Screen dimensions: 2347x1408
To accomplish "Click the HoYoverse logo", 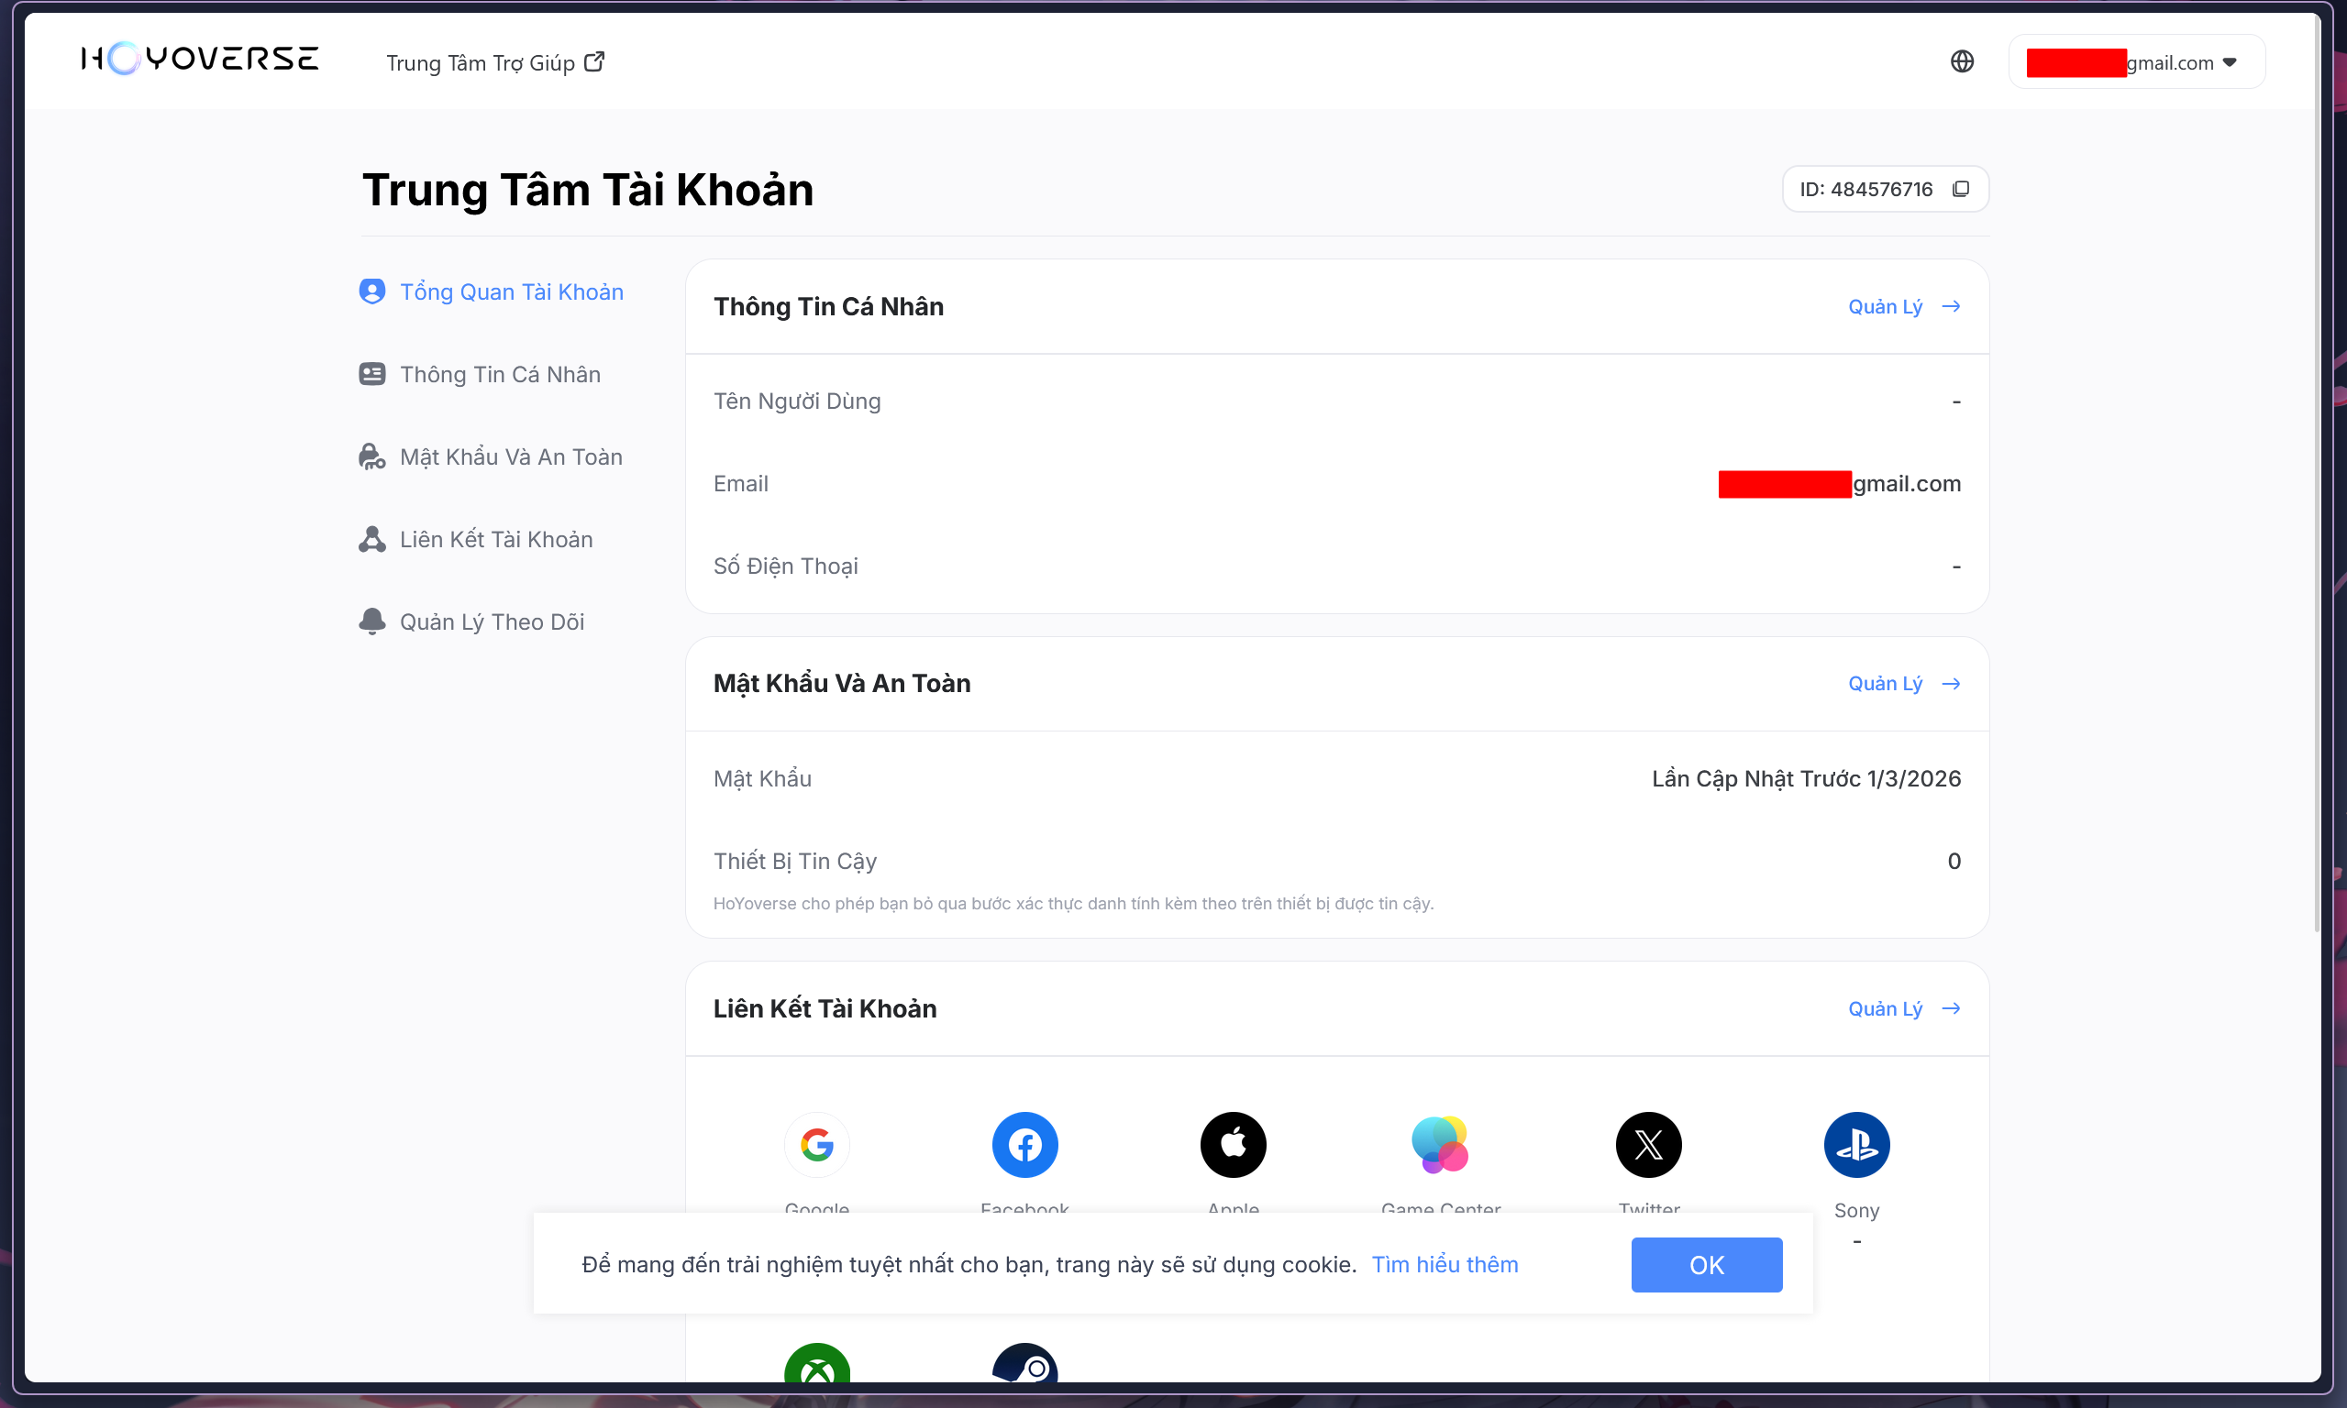I will tap(199, 59).
